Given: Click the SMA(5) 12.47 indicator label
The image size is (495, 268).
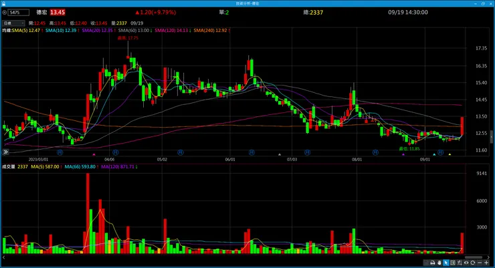Looking at the screenshot, I should click(x=26, y=31).
